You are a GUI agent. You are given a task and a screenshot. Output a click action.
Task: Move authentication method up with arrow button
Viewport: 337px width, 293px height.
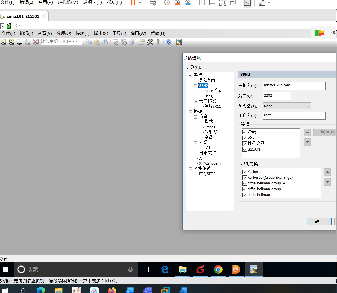(307, 132)
